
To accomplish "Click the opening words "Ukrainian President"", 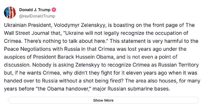I will point(28,25).
